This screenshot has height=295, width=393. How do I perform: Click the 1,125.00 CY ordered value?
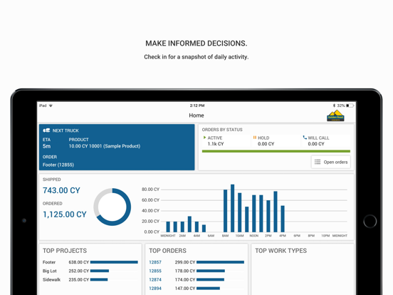click(x=65, y=214)
